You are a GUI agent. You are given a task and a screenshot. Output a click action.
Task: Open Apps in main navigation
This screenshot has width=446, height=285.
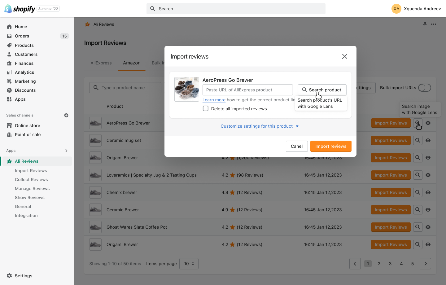coord(20,99)
